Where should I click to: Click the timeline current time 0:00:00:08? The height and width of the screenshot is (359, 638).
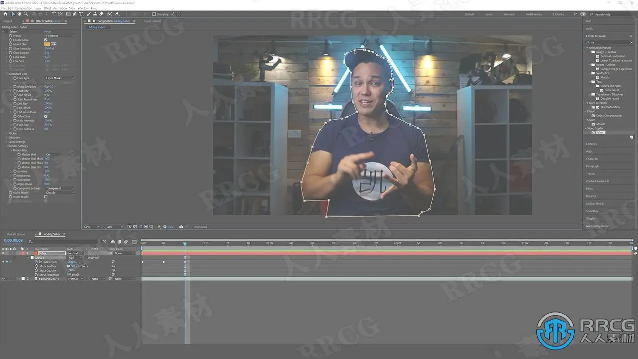coord(13,240)
